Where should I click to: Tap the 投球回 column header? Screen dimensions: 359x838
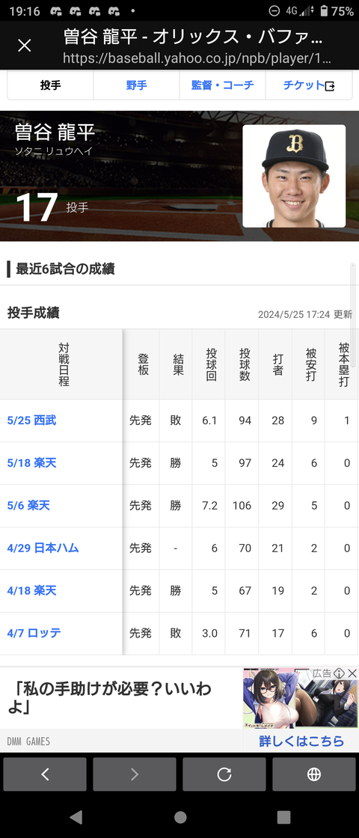(210, 364)
